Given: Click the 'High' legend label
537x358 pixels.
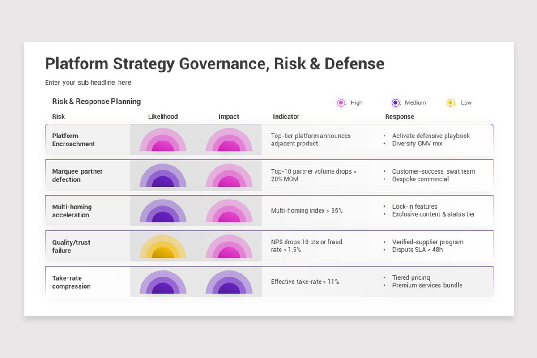Looking at the screenshot, I should click(357, 102).
